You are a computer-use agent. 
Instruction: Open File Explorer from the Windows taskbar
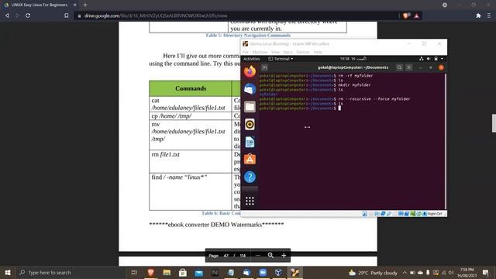(x=167, y=272)
